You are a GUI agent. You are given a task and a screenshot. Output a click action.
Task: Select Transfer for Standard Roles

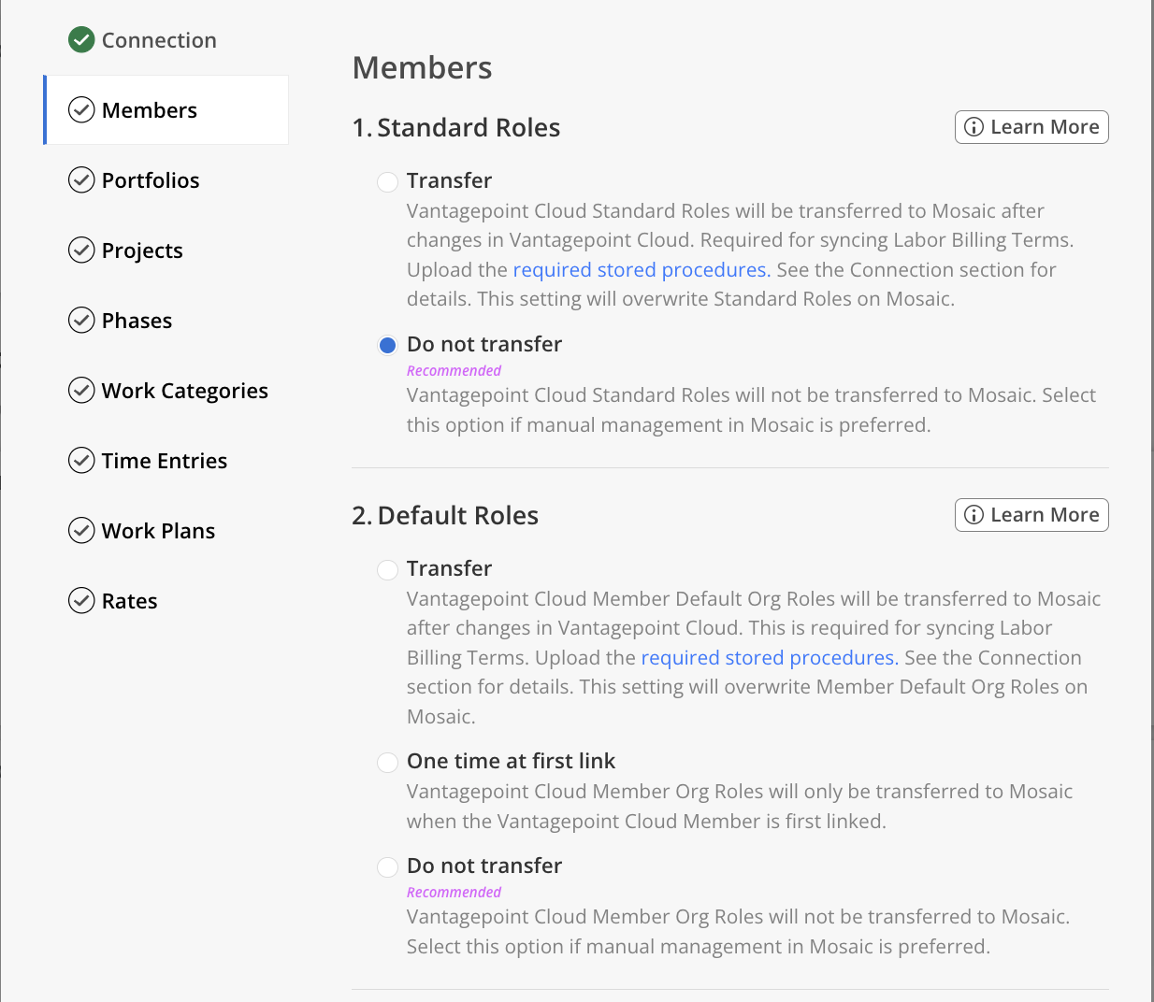pyautogui.click(x=387, y=181)
